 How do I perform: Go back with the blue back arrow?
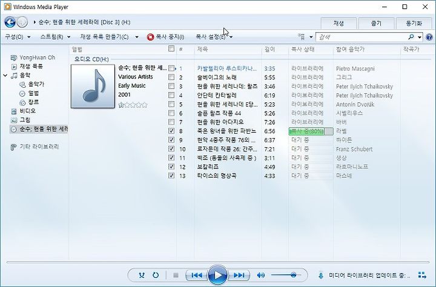pos(10,22)
